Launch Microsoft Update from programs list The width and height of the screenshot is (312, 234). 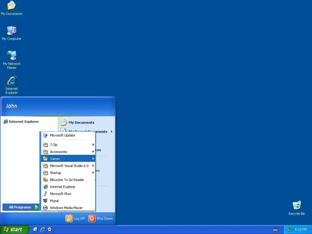[x=68, y=135]
